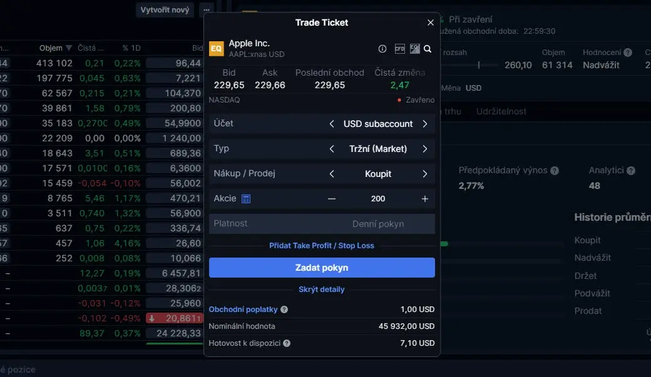
Task: Change Koupit to next buy/sell option
Action: (x=425, y=174)
